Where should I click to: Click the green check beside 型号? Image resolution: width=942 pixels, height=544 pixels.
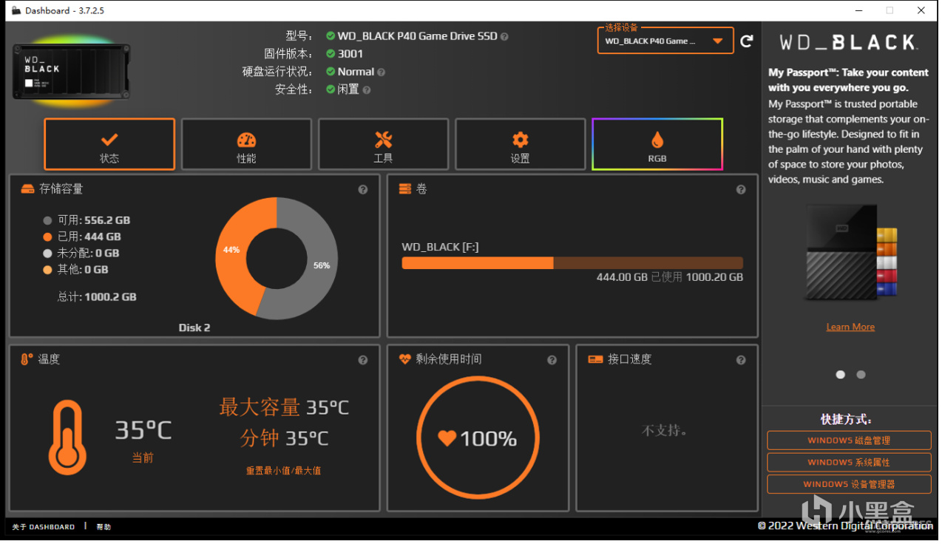[331, 36]
